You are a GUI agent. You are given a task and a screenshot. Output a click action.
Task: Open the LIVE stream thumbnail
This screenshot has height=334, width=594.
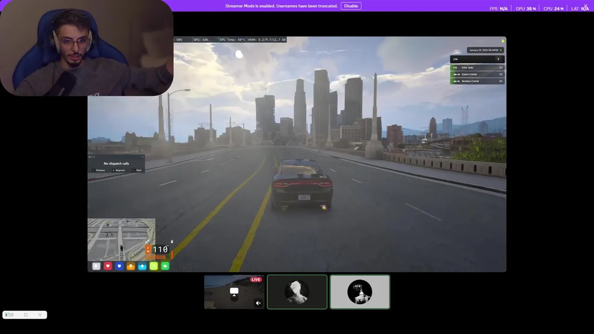234,292
